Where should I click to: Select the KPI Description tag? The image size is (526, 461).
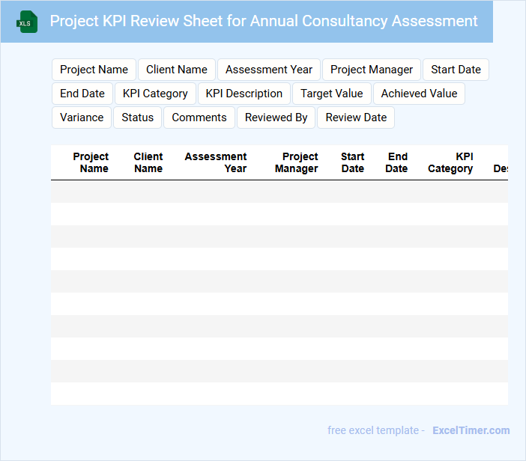(x=244, y=94)
